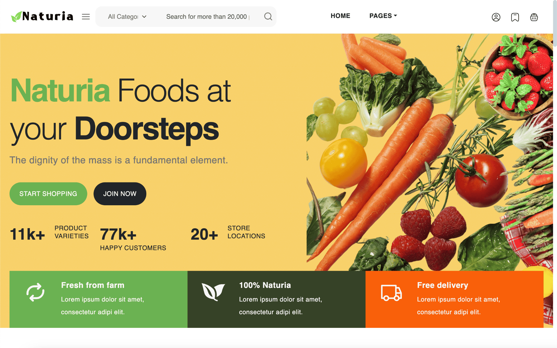This screenshot has height=348, width=557.
Task: Open the user account icon
Action: pyautogui.click(x=496, y=17)
